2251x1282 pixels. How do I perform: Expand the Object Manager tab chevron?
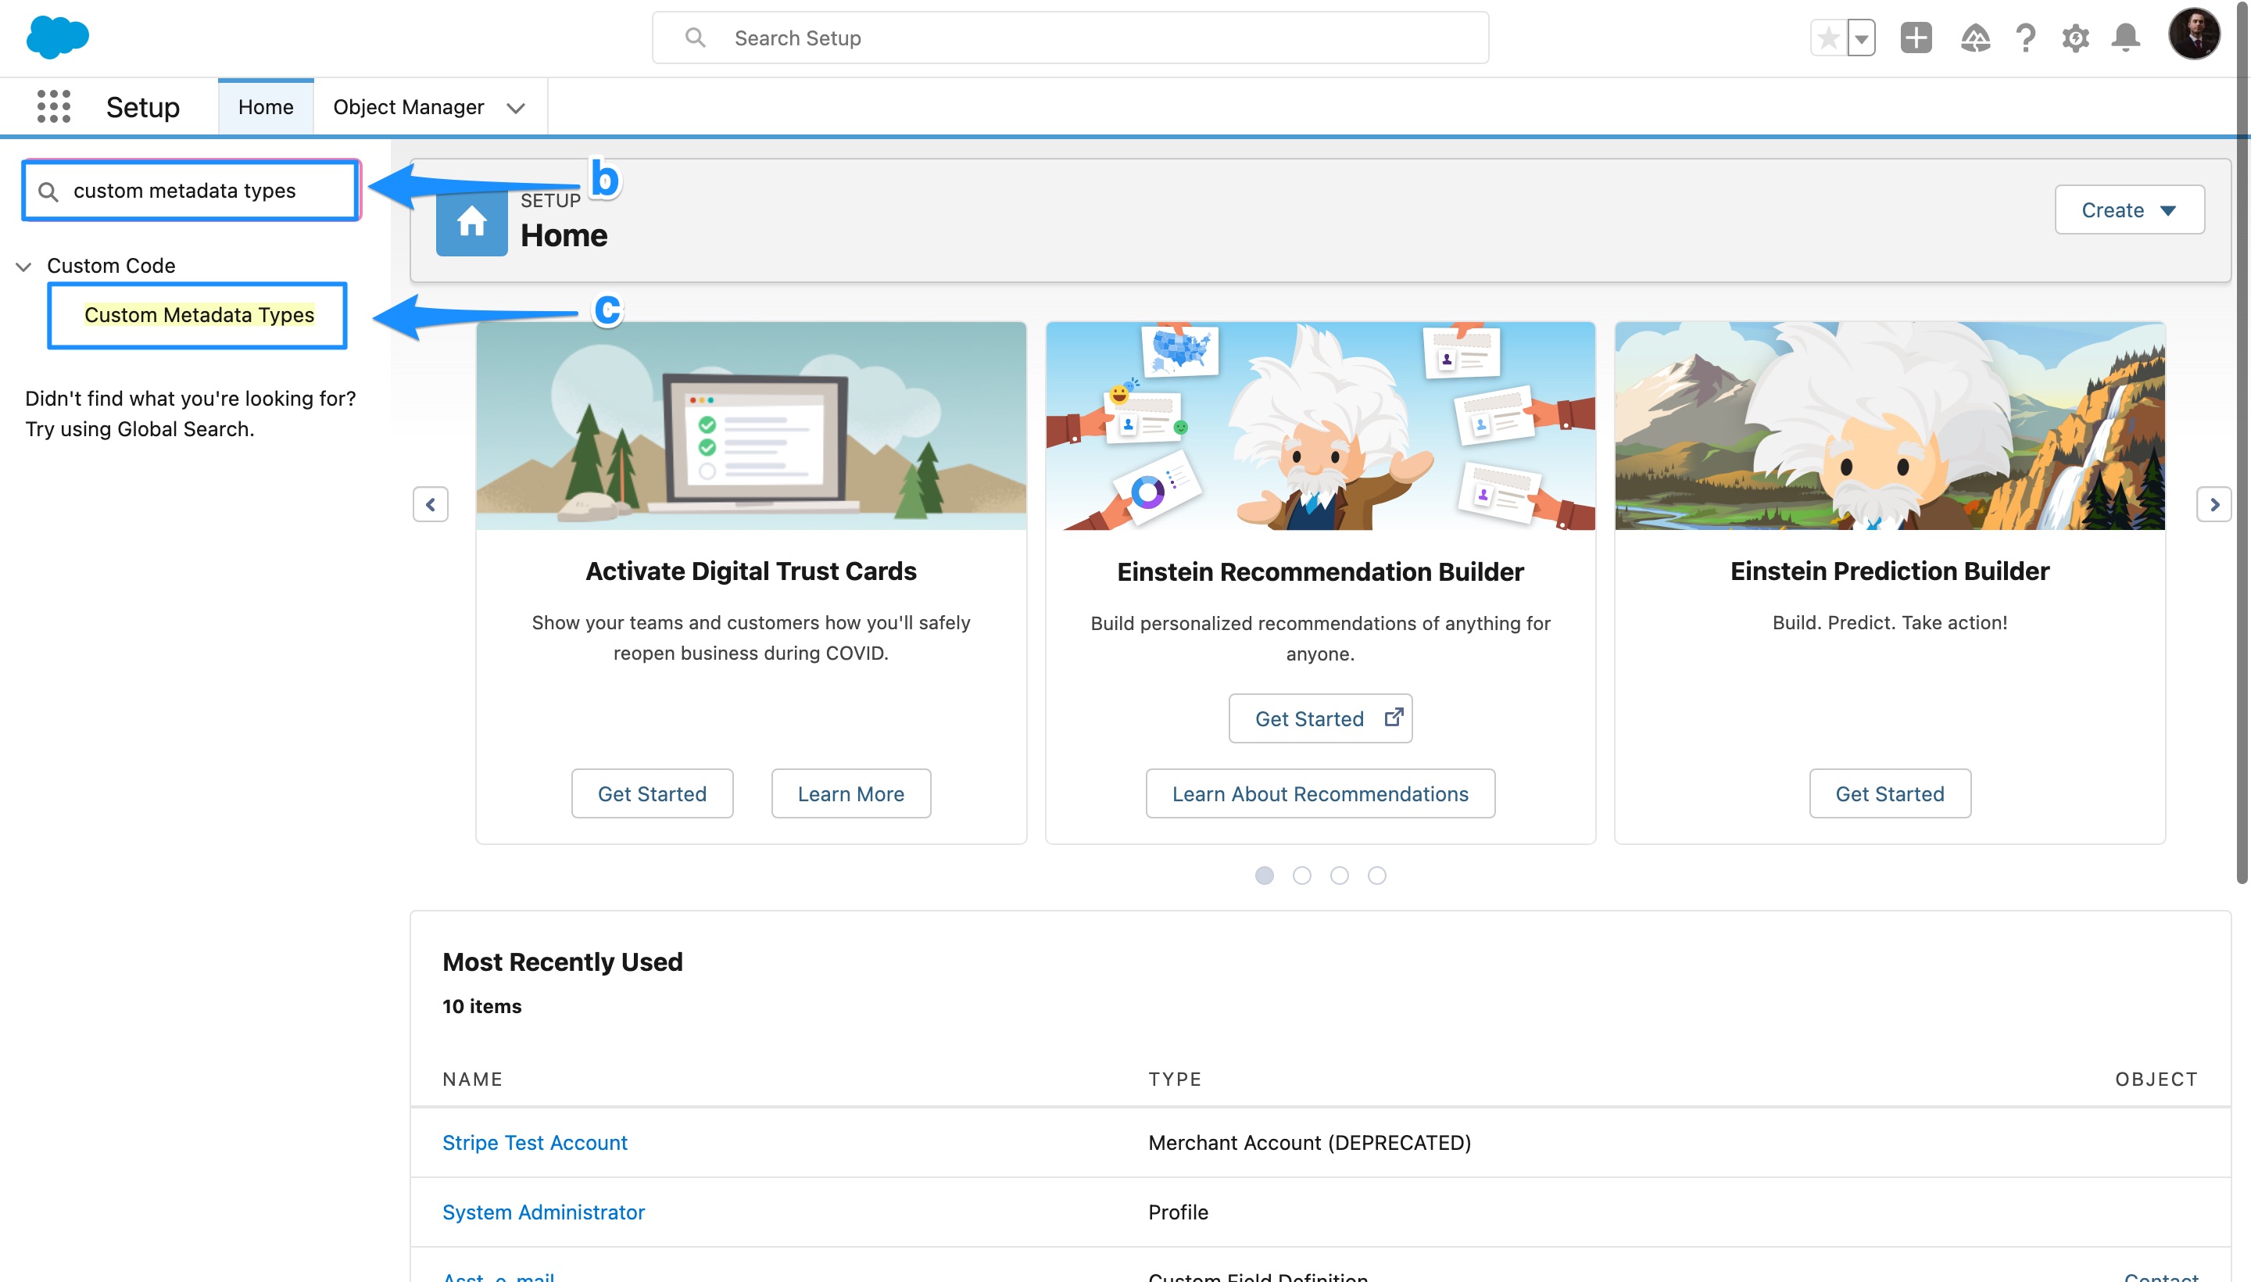pos(516,107)
